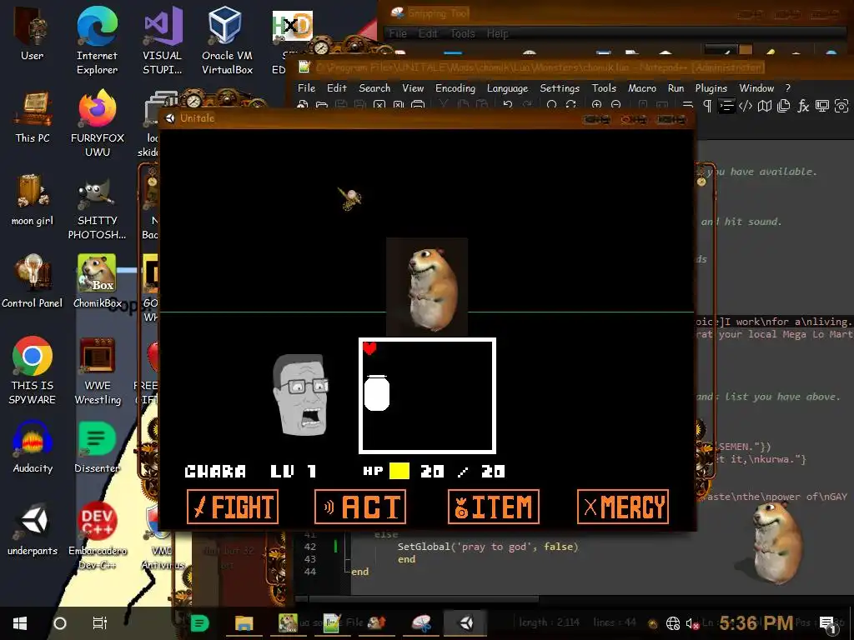Select the moon girl desktop icon

click(x=33, y=200)
